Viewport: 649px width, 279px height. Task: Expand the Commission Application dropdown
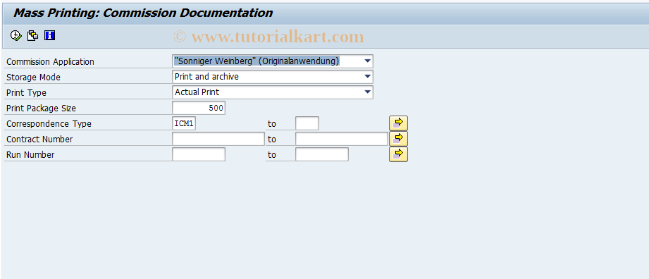coord(368,61)
